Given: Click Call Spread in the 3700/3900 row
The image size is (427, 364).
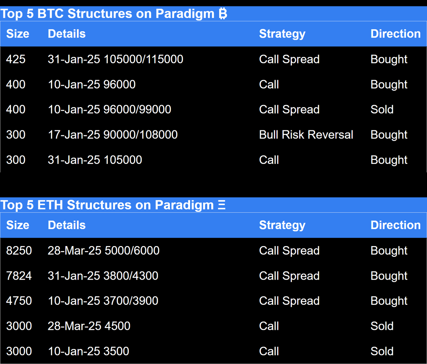Looking at the screenshot, I should tap(289, 301).
